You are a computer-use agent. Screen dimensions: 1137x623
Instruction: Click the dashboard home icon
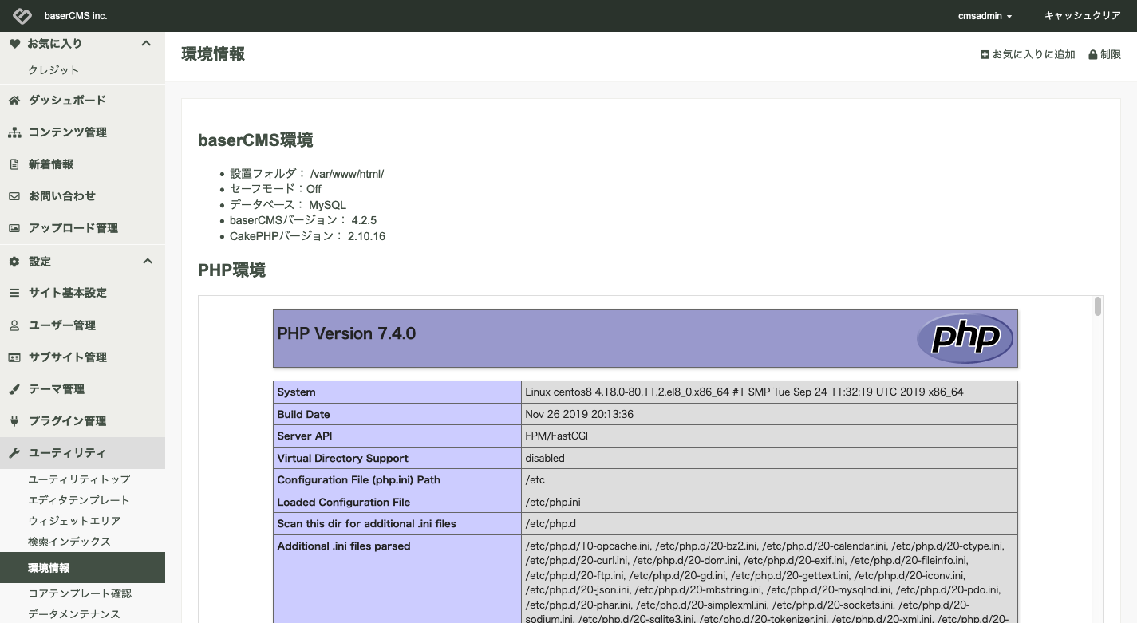(14, 101)
